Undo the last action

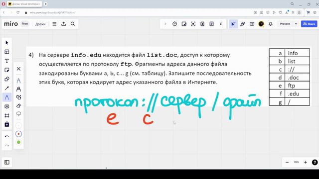point(7,136)
